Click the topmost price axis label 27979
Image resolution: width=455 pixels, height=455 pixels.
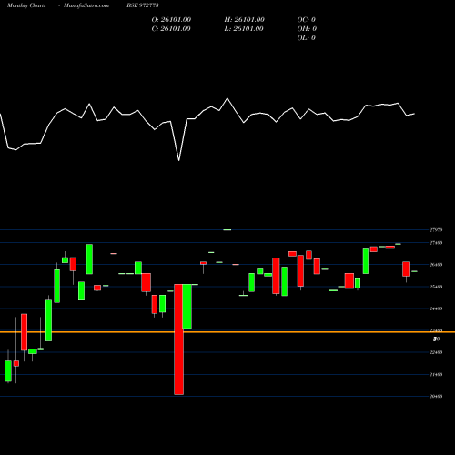[436, 230]
